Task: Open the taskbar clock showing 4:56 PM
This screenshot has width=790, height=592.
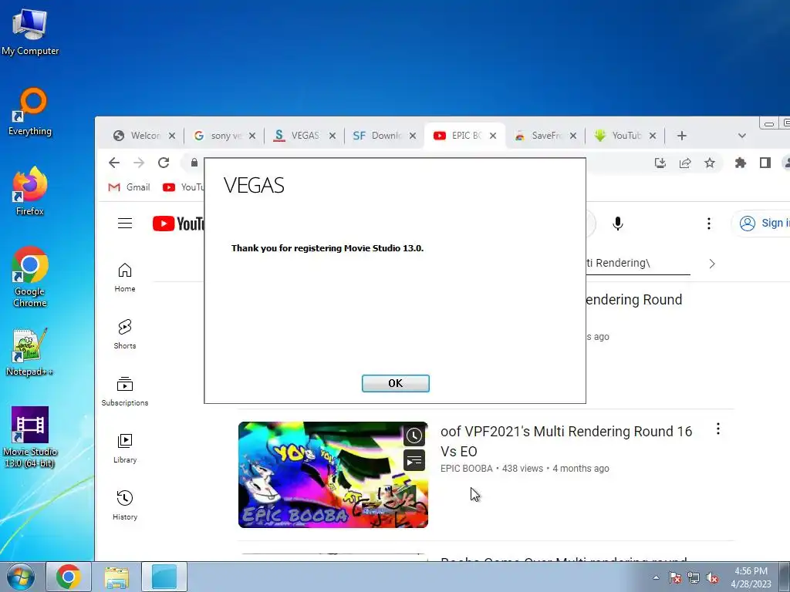Action: click(x=751, y=577)
